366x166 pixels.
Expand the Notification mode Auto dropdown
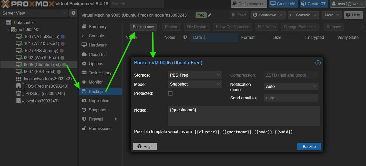291,87
